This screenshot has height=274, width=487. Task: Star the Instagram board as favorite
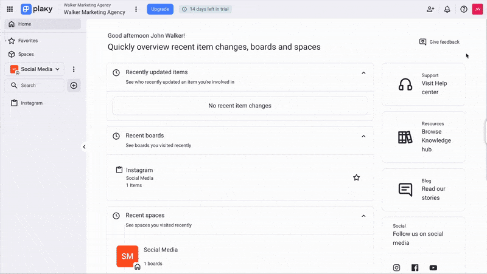click(x=357, y=177)
